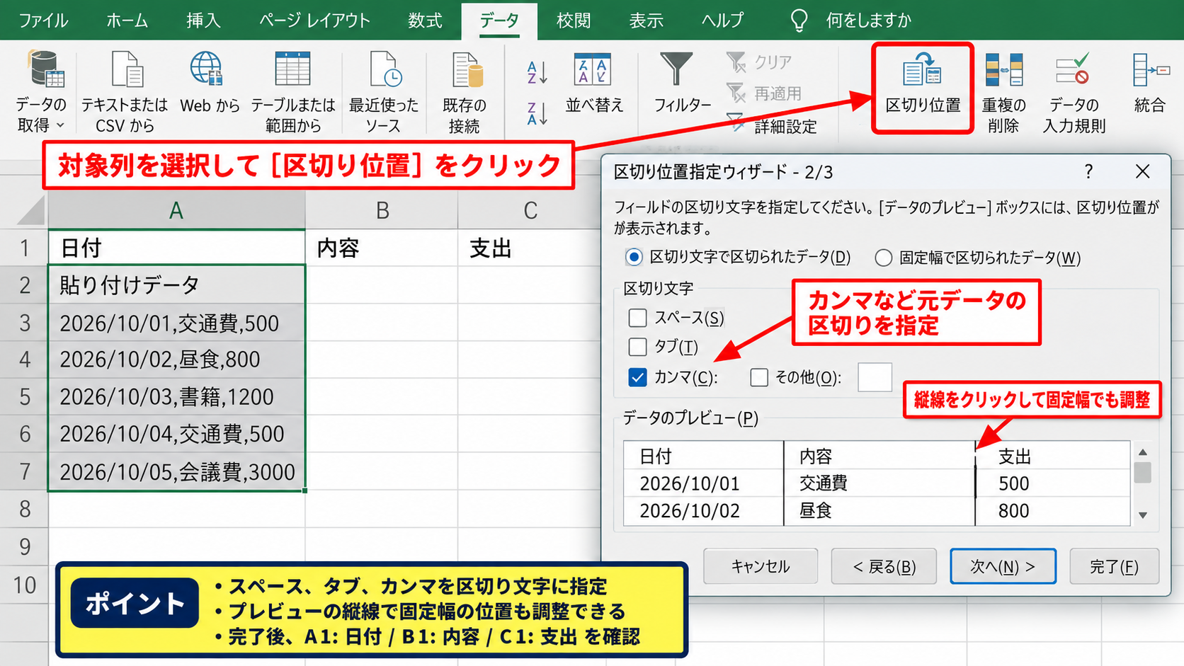Switch to the ホーム tab

127,21
